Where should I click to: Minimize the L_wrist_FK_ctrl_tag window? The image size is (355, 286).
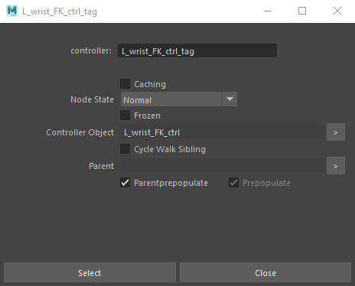[x=268, y=11]
